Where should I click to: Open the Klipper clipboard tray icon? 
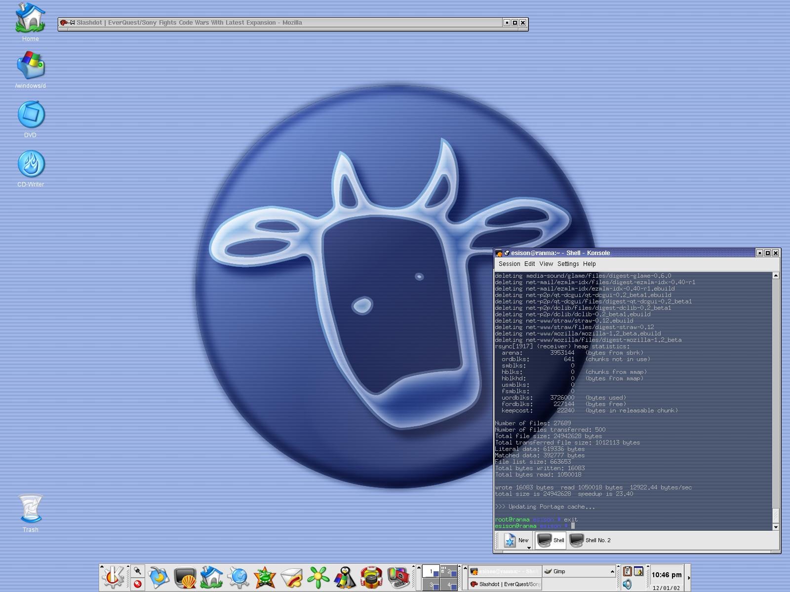coord(627,571)
